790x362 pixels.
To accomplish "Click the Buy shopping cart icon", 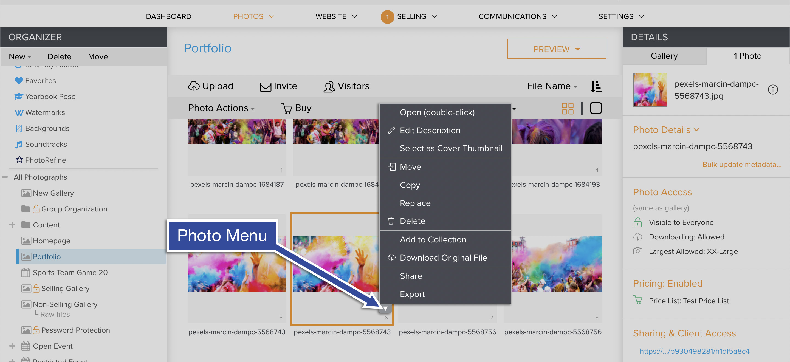I will coord(286,108).
